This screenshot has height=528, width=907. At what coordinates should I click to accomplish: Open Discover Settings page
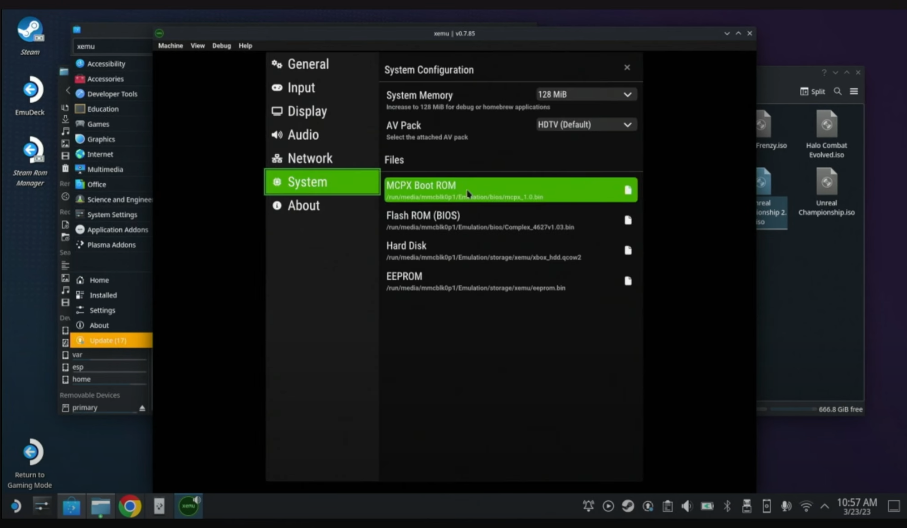(x=112, y=310)
